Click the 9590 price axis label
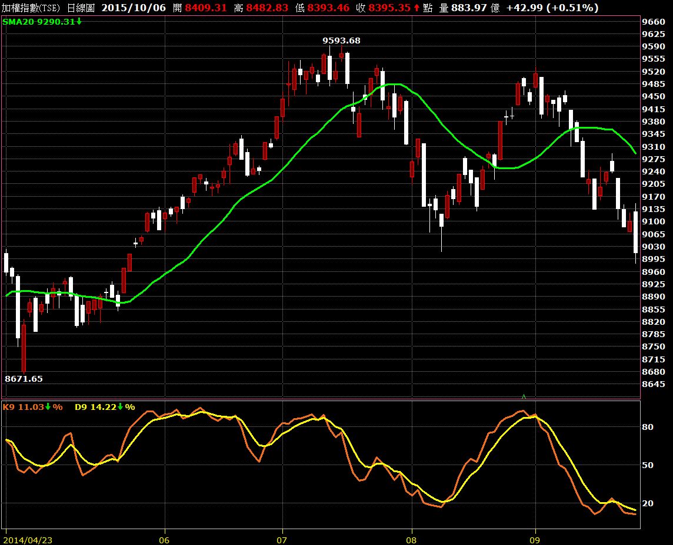 [x=654, y=46]
